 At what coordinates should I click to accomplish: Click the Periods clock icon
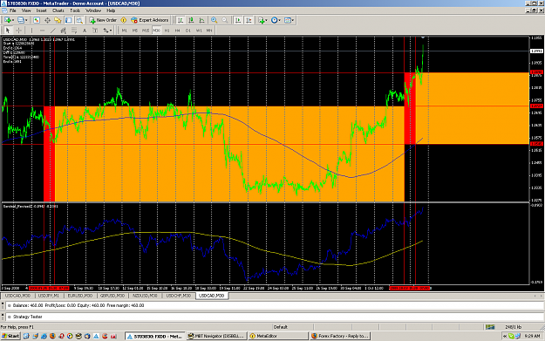274,20
